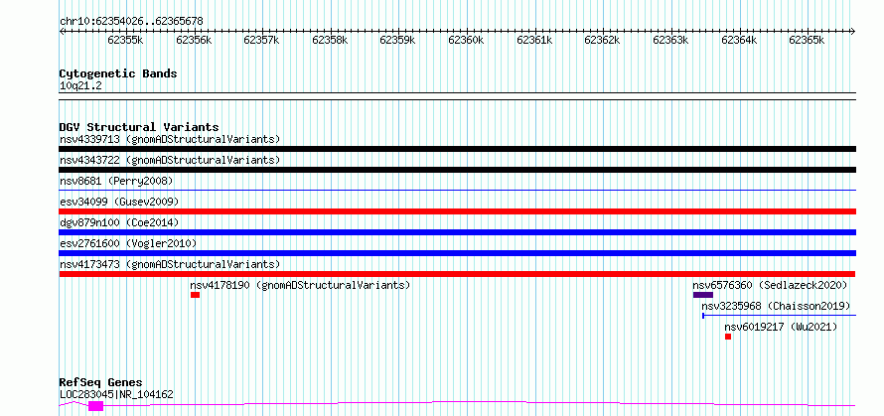Open the nsv6576360 (Sedlazeck2020) label
The height and width of the screenshot is (416, 884).
pos(770,285)
